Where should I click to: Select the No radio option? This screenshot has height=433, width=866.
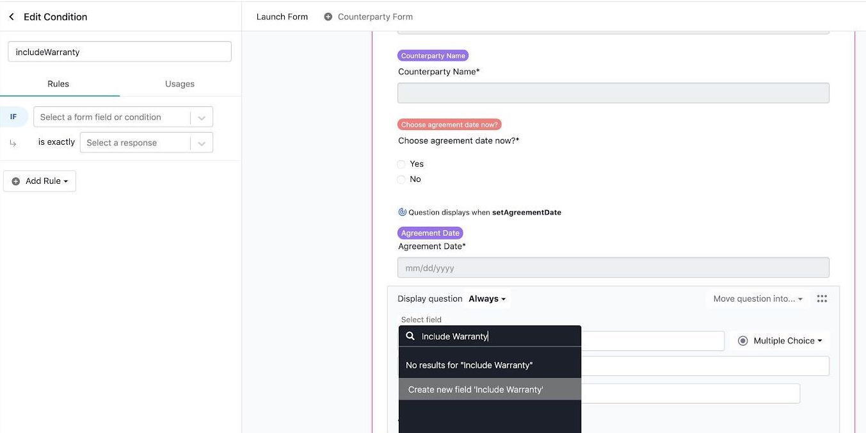(x=401, y=179)
